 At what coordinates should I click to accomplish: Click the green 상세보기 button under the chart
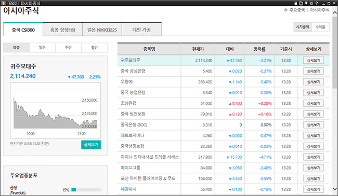[x=91, y=145]
